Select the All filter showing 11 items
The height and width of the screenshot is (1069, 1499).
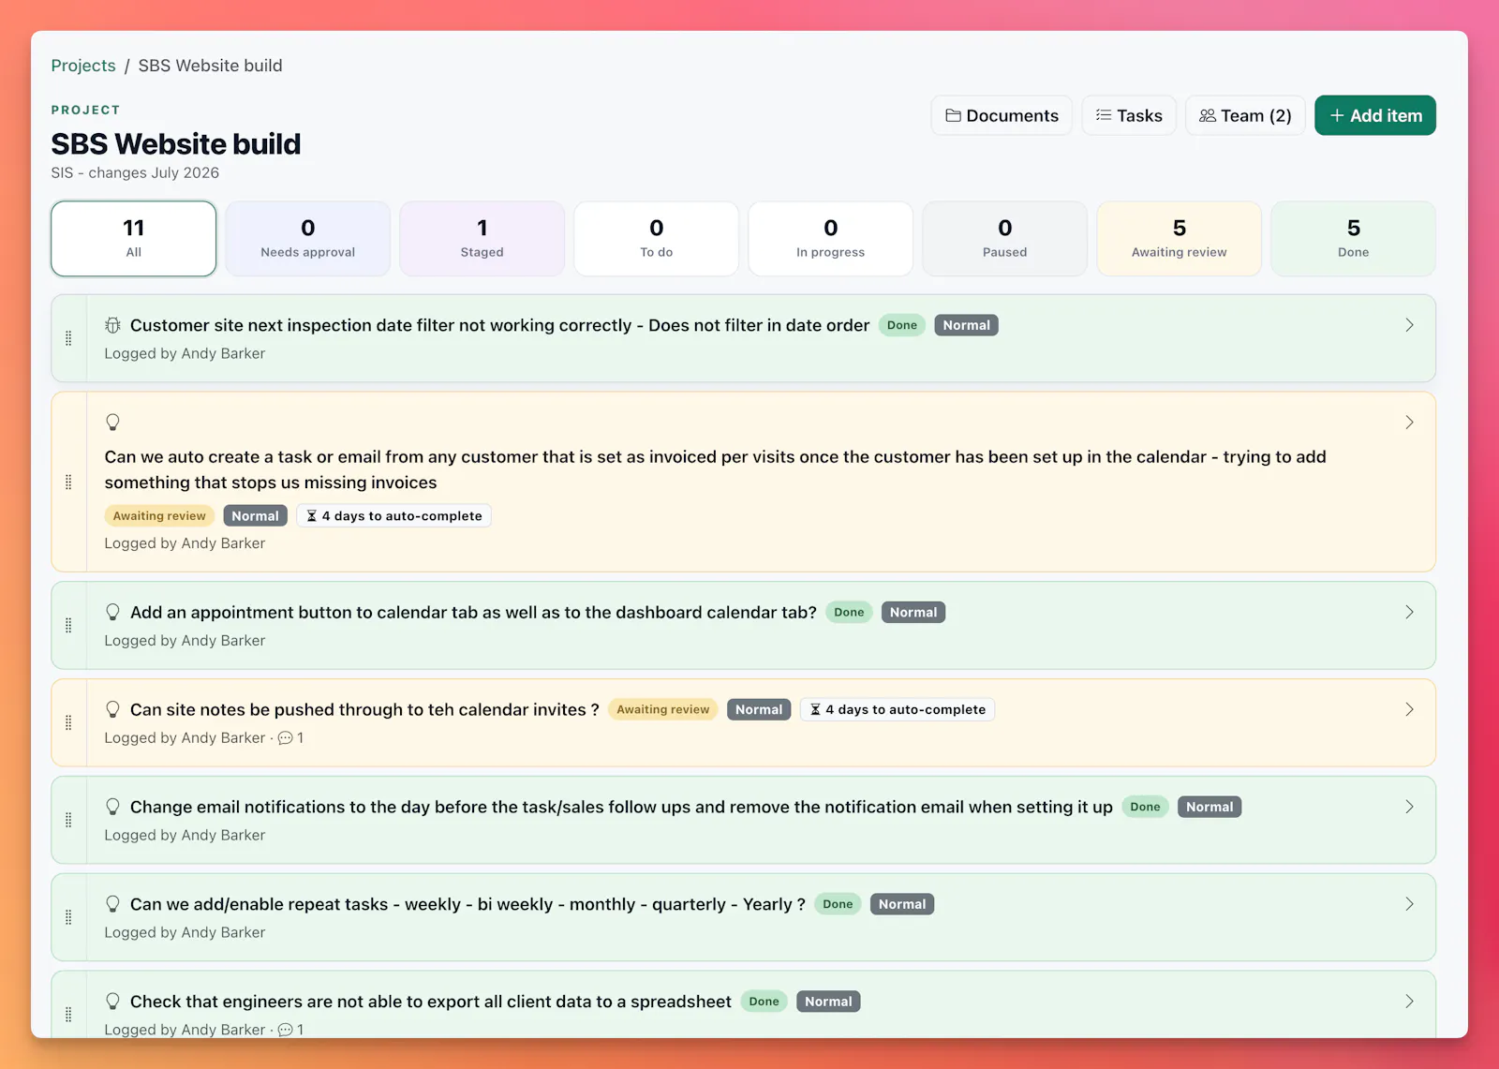coord(134,239)
